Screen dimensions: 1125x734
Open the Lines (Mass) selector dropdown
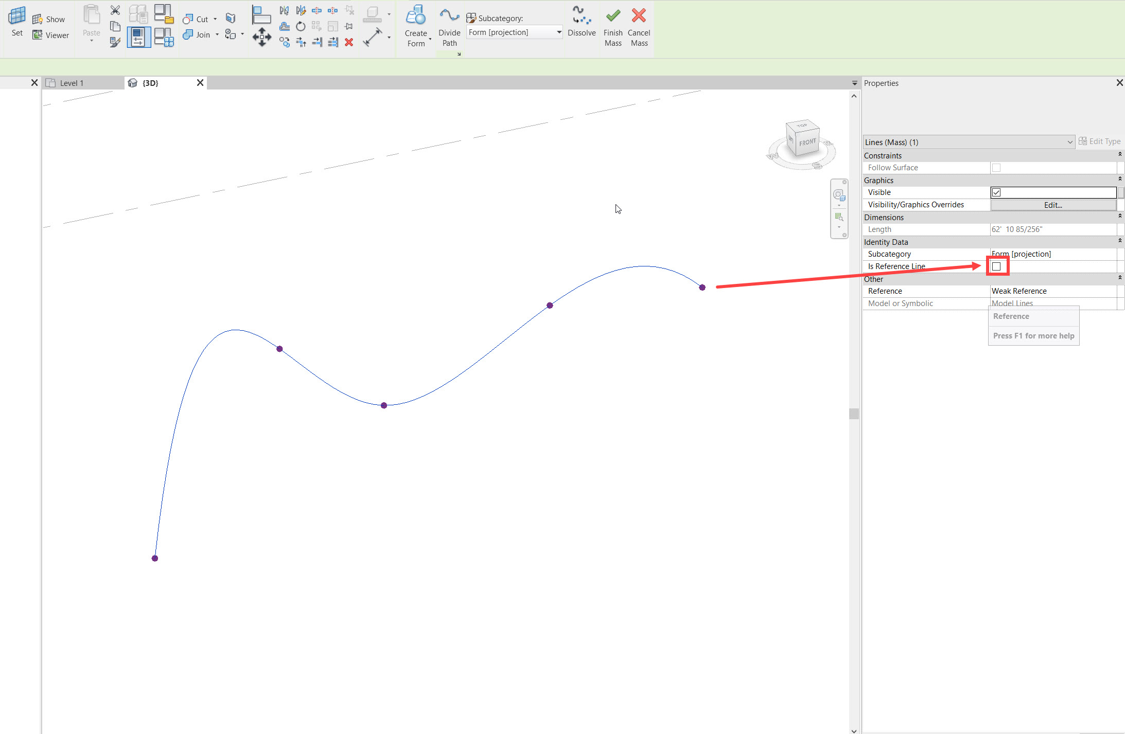pyautogui.click(x=1069, y=142)
